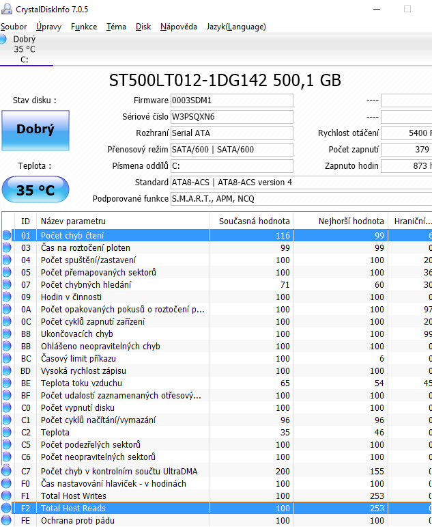This screenshot has height=527, width=432.
Task: Click status orb for row ID BF
Action: point(7,396)
